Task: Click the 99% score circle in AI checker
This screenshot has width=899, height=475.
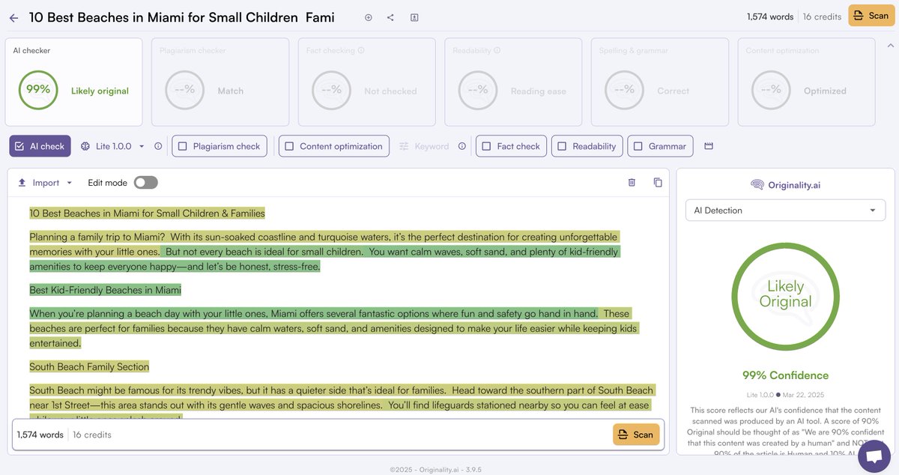Action: [38, 90]
